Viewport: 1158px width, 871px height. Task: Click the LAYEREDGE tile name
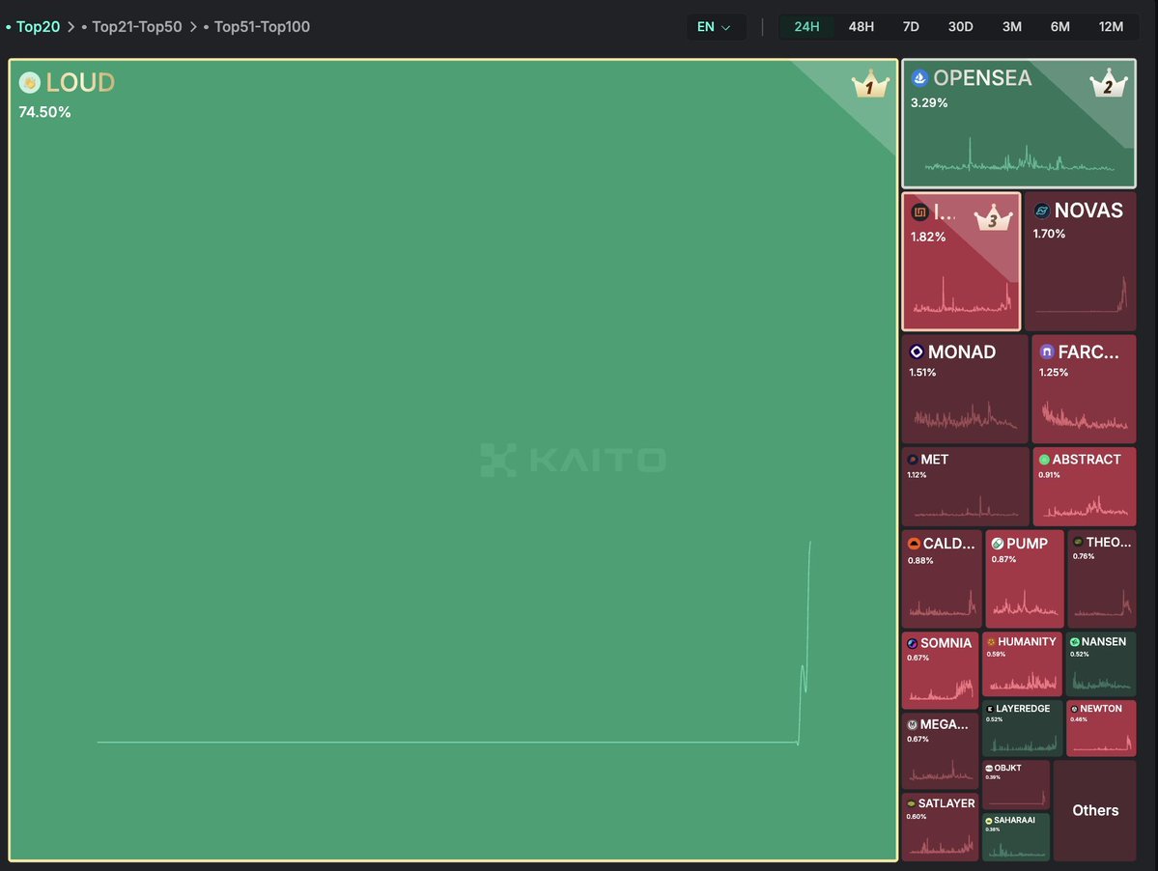click(1023, 709)
